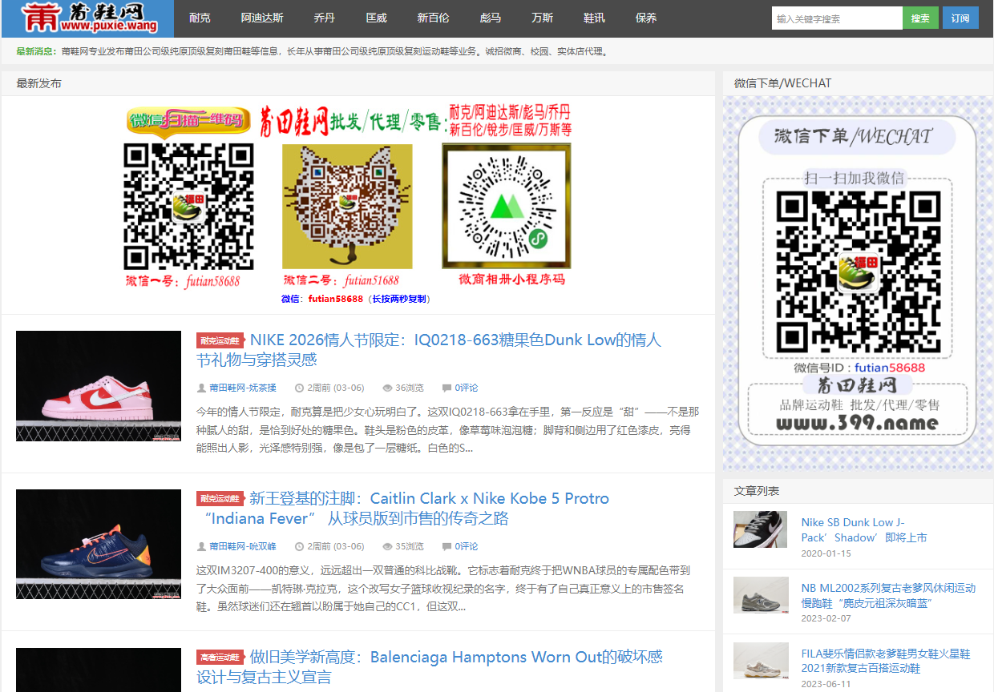Viewport: 994px width, 692px height.
Task: Open the FILA 斐乐 sidebar article thumbnail
Action: (x=761, y=661)
